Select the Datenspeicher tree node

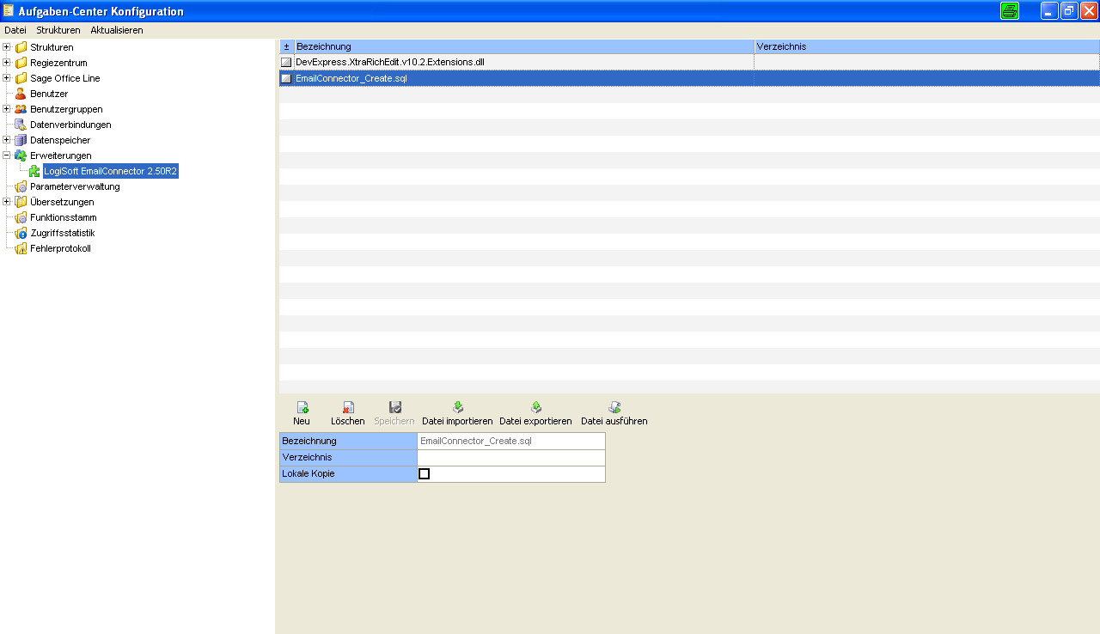click(x=60, y=140)
